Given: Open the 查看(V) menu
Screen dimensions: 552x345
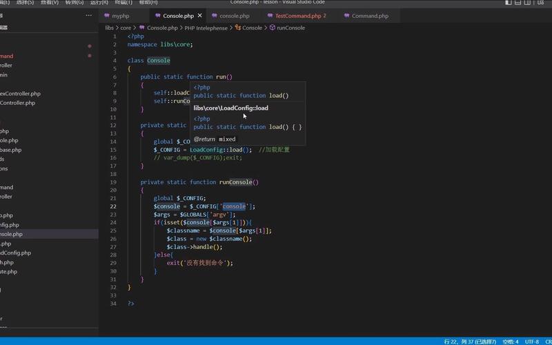Looking at the screenshot, I should pyautogui.click(x=50, y=2).
